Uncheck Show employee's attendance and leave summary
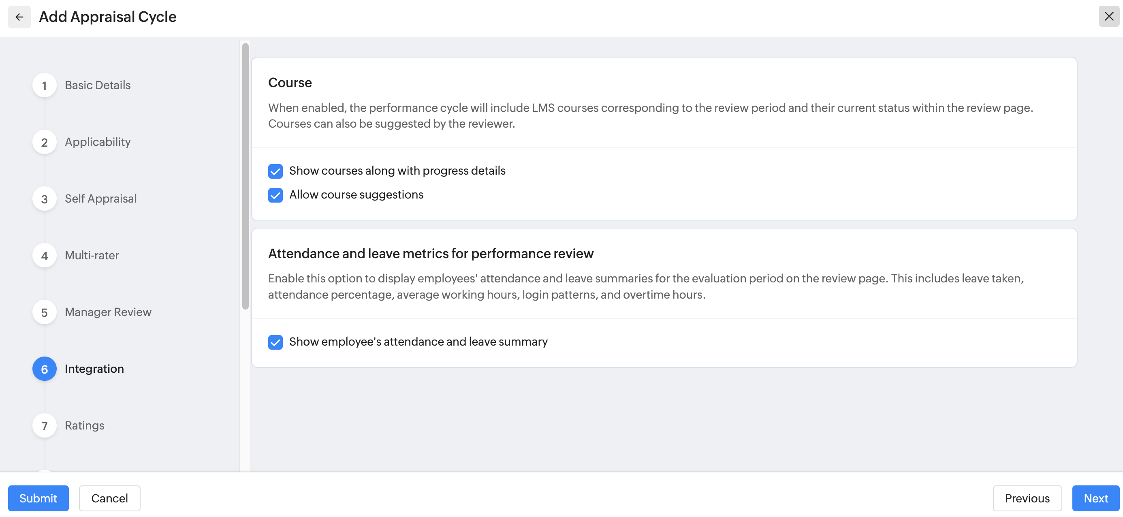Screen dimensions: 1123x517 275,342
